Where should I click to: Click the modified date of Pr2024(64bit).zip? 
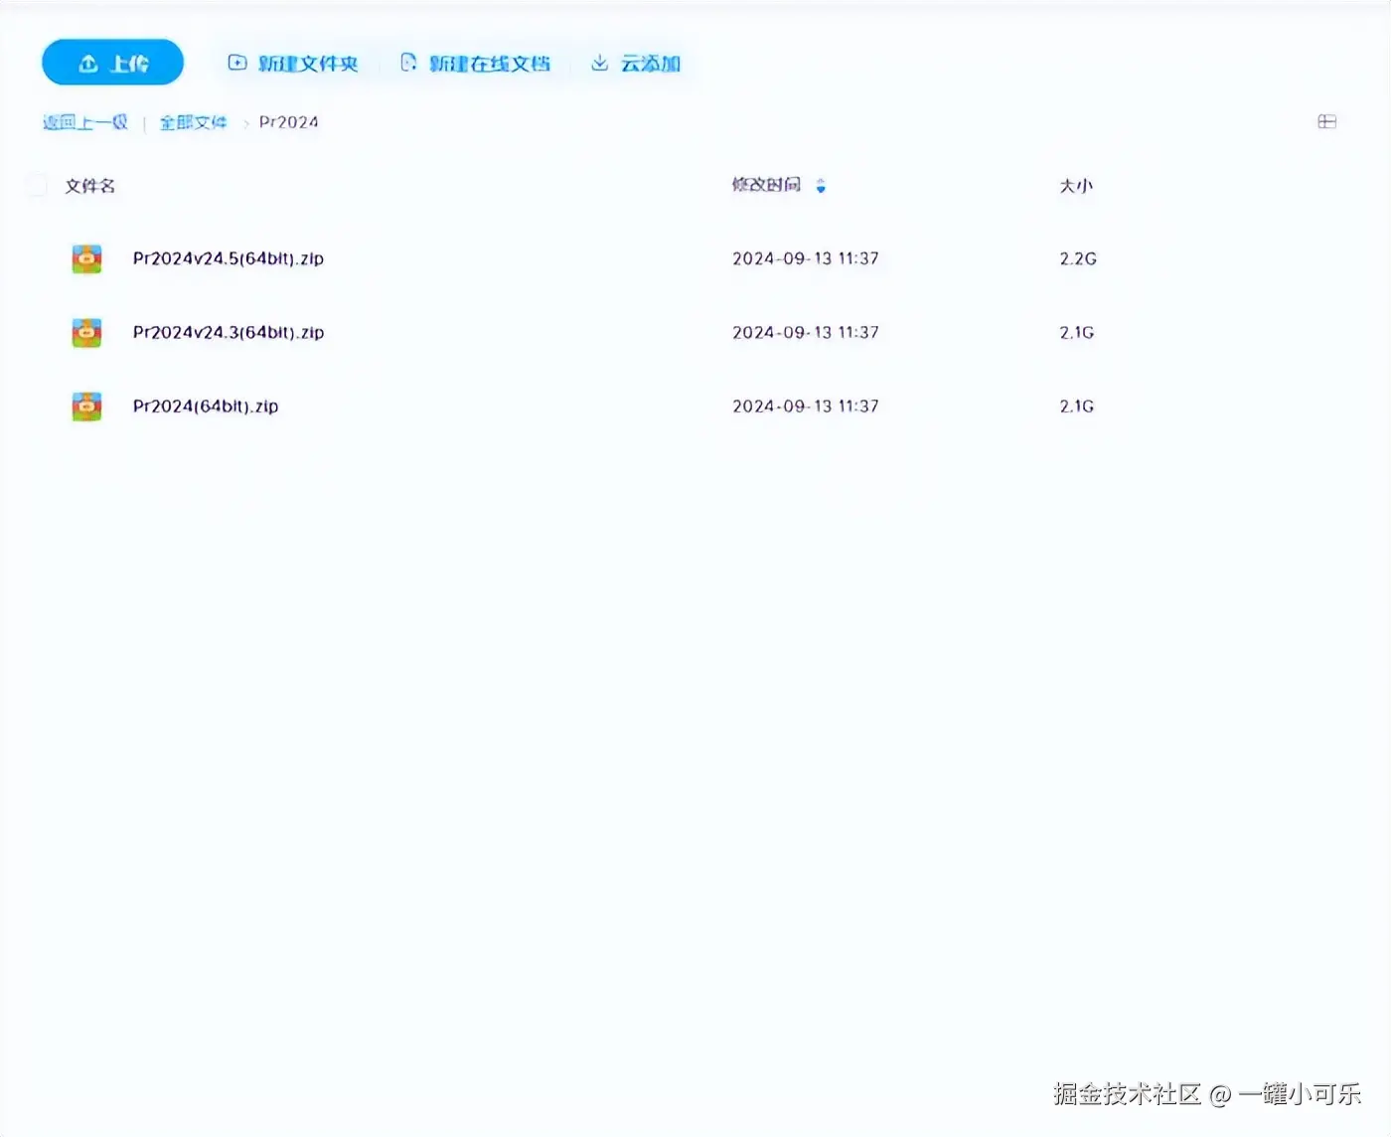tap(806, 406)
